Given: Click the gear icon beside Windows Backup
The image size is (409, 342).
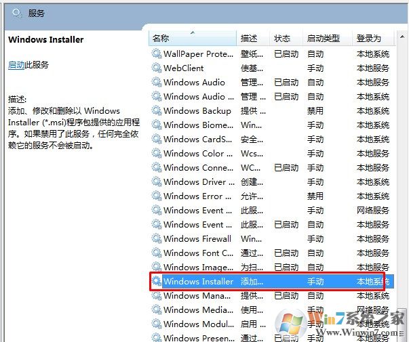Looking at the screenshot, I should tap(157, 110).
